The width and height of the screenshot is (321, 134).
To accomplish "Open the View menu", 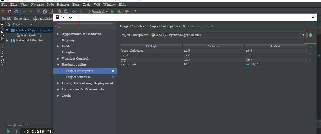I will 24,5.
